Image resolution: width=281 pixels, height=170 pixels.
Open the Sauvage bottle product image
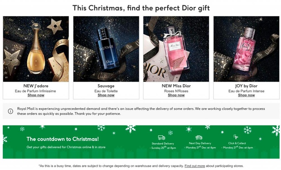coord(106,49)
